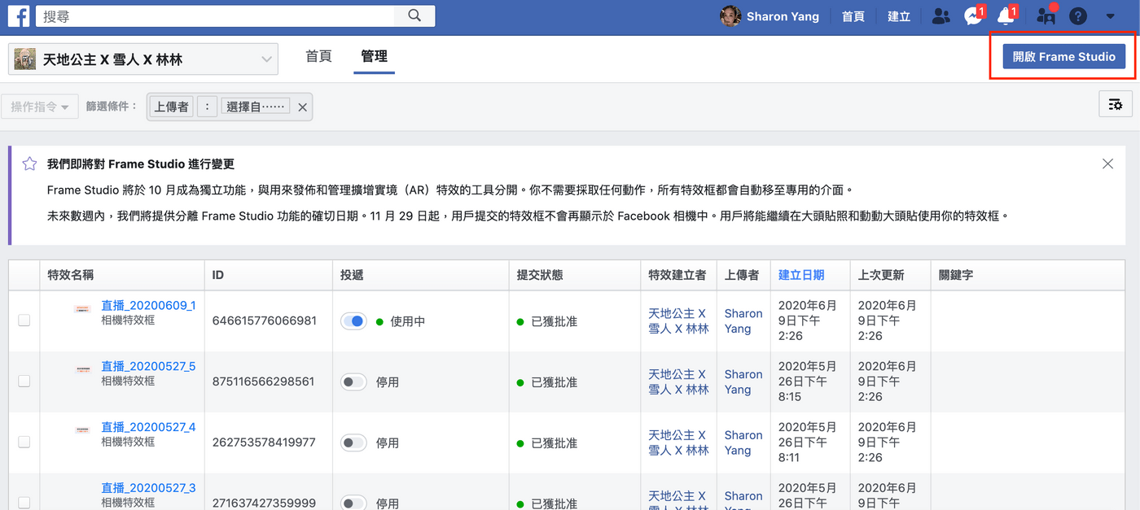
Task: Click the search magnifier button
Action: tap(414, 16)
